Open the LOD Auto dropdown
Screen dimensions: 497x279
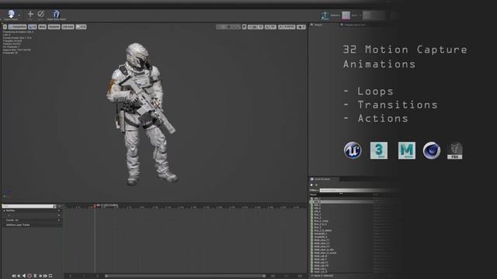coord(68,27)
